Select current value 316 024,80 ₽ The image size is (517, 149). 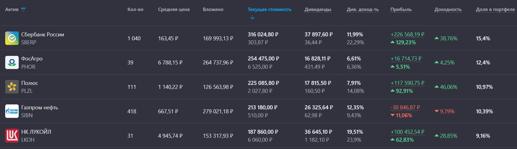pos(263,35)
